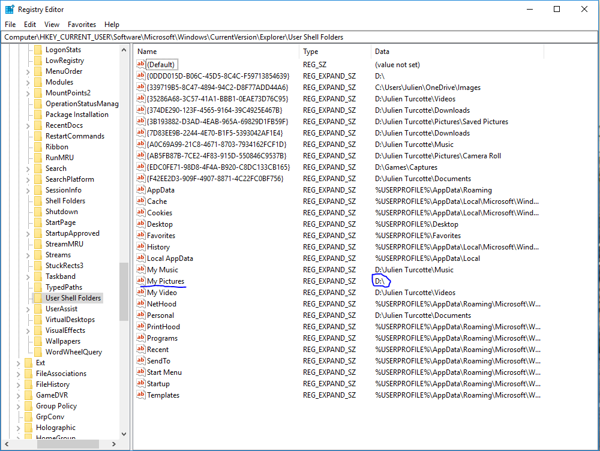
Task: Click the tree pane scroll down arrow
Action: (x=124, y=434)
